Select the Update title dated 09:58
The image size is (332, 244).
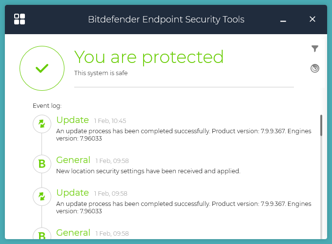coord(73,193)
